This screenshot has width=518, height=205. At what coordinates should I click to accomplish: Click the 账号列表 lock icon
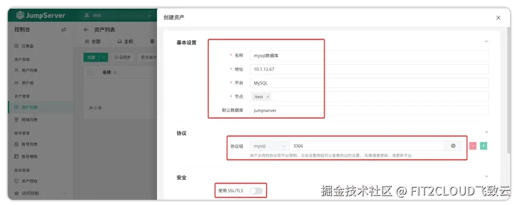16,144
